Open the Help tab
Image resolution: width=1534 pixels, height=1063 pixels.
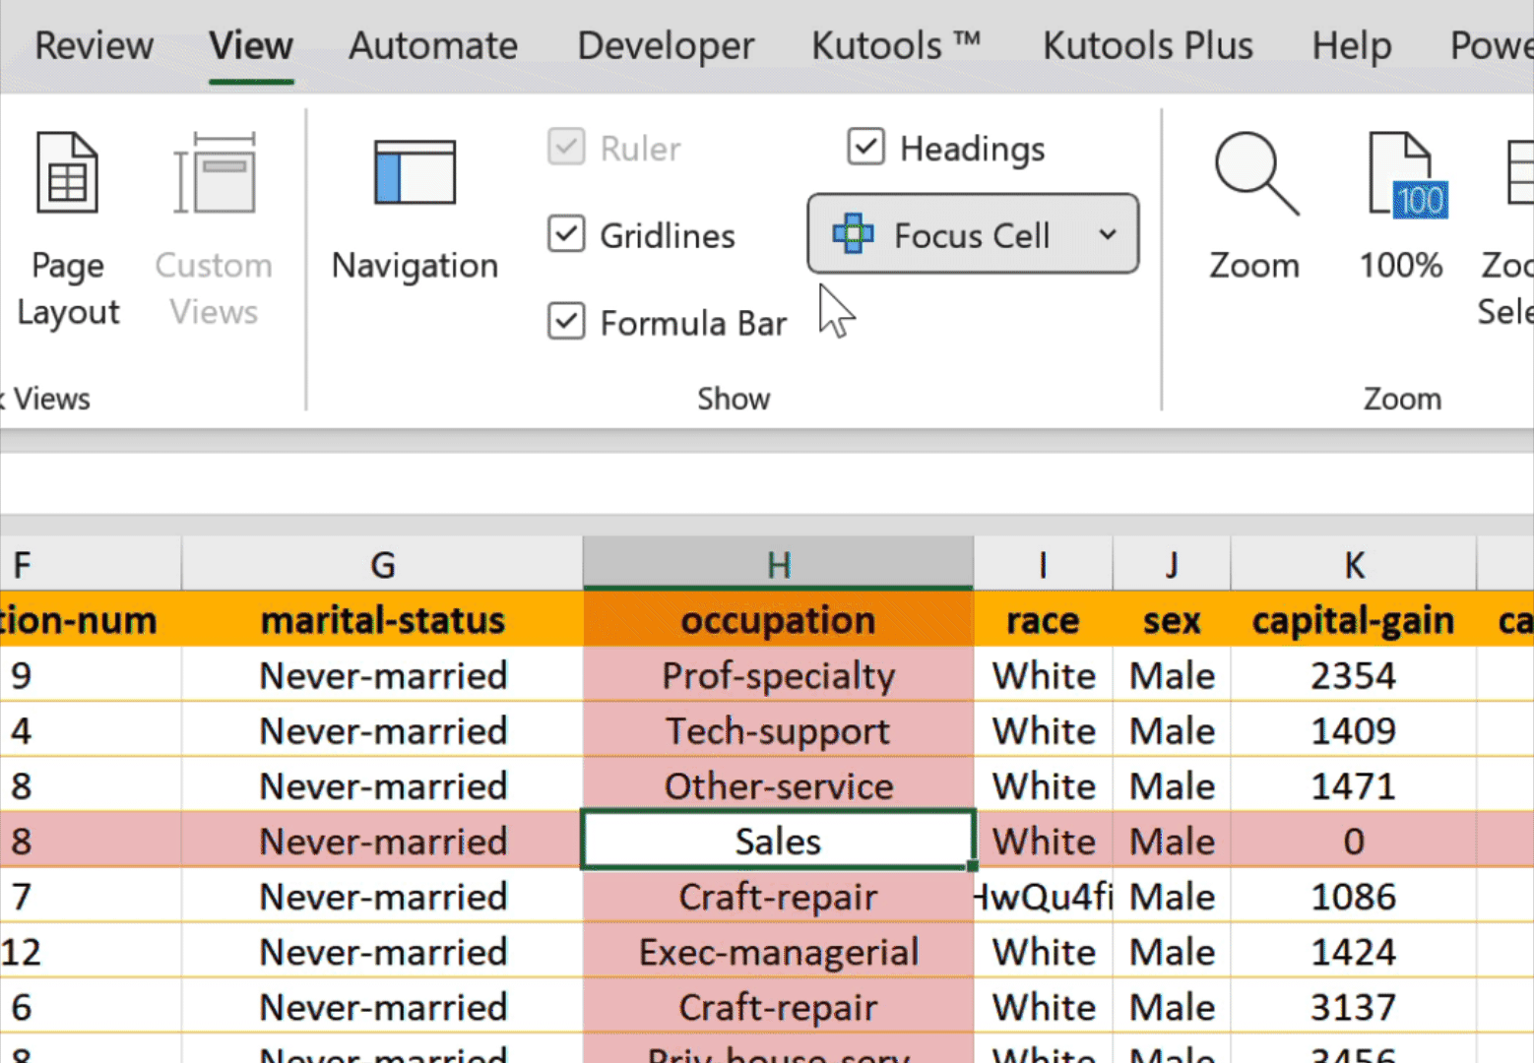1352,46
